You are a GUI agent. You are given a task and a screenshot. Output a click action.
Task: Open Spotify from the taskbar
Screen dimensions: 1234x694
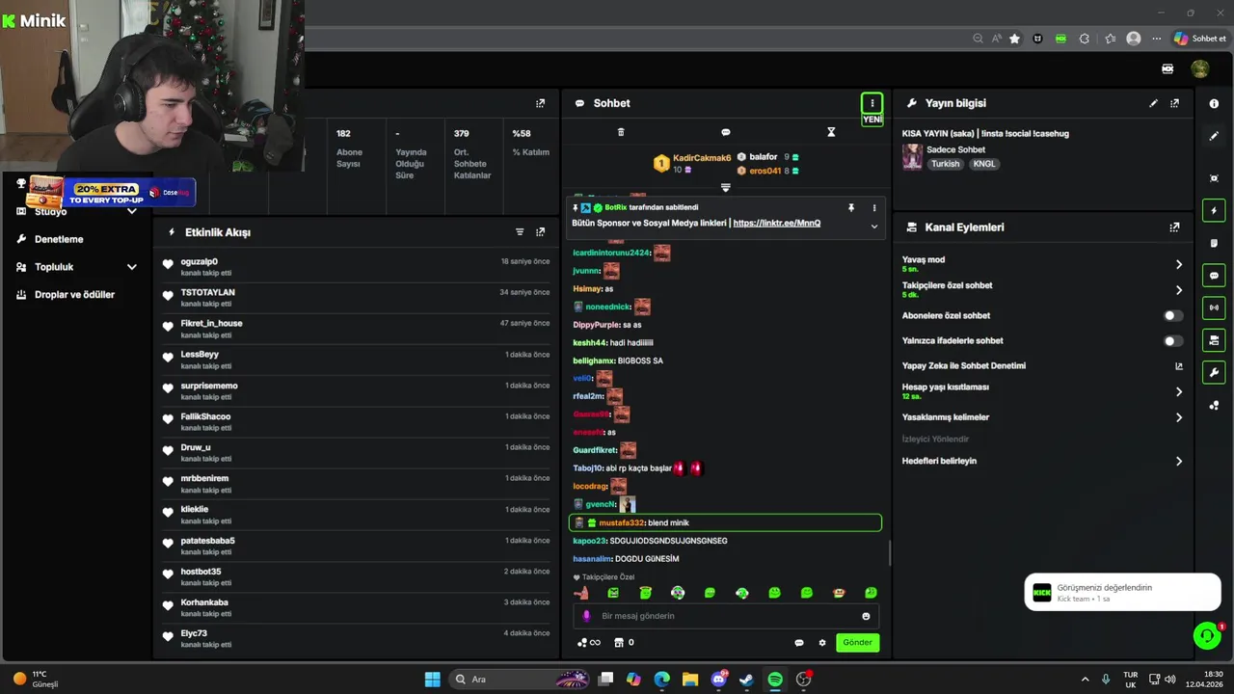(775, 680)
